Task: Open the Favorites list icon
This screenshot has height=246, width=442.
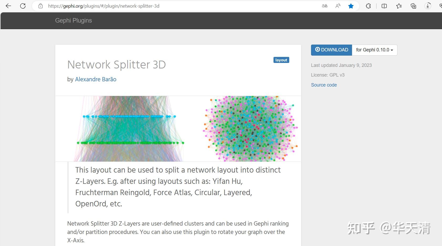Action: (399, 6)
